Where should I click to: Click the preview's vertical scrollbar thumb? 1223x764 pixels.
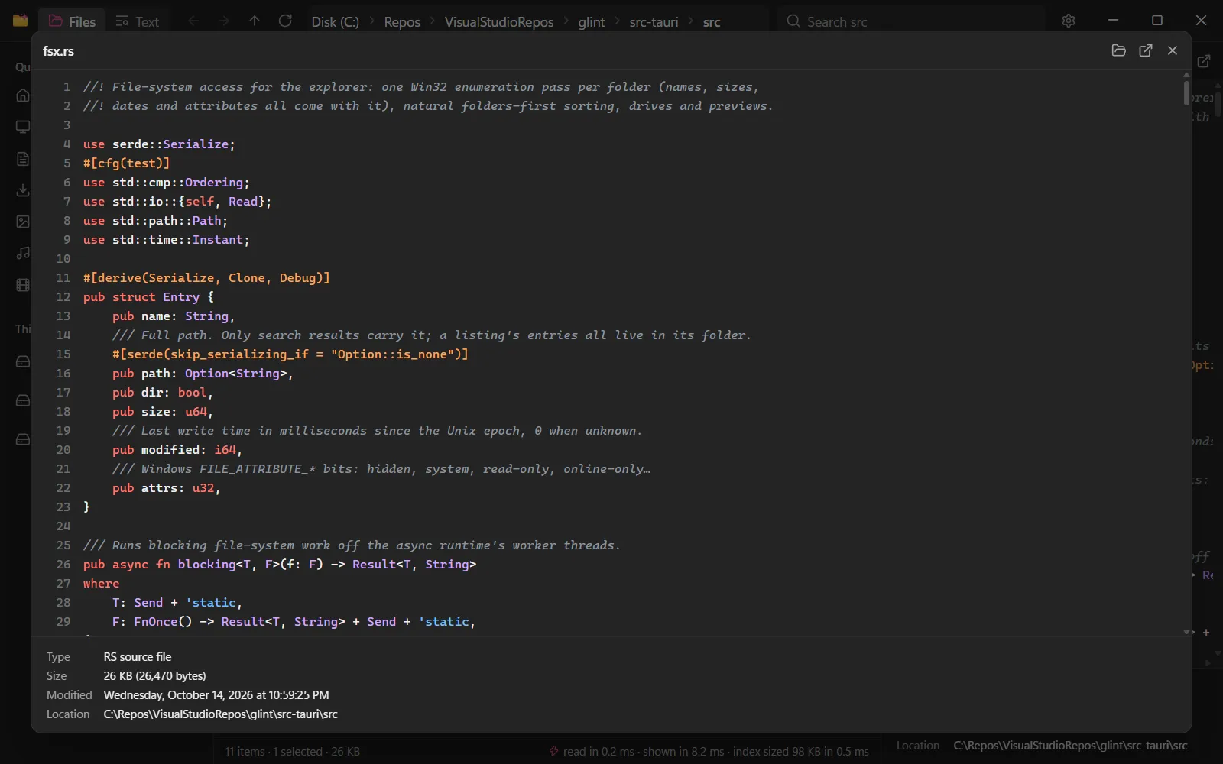(x=1186, y=93)
